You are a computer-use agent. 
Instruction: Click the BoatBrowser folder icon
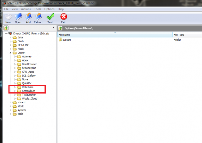[19, 64]
